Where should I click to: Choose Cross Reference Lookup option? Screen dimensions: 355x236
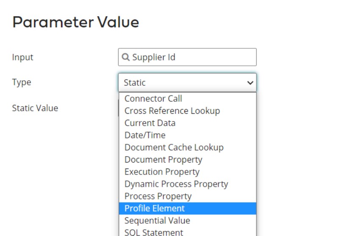click(x=172, y=111)
